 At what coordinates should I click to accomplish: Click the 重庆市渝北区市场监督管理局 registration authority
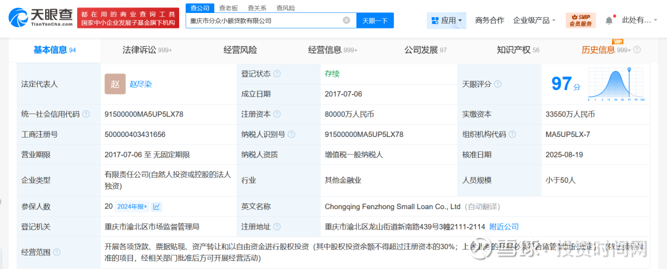pos(152,227)
